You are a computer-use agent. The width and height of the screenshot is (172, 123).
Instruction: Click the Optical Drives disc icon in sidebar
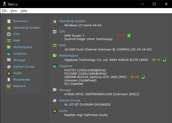[9, 67]
